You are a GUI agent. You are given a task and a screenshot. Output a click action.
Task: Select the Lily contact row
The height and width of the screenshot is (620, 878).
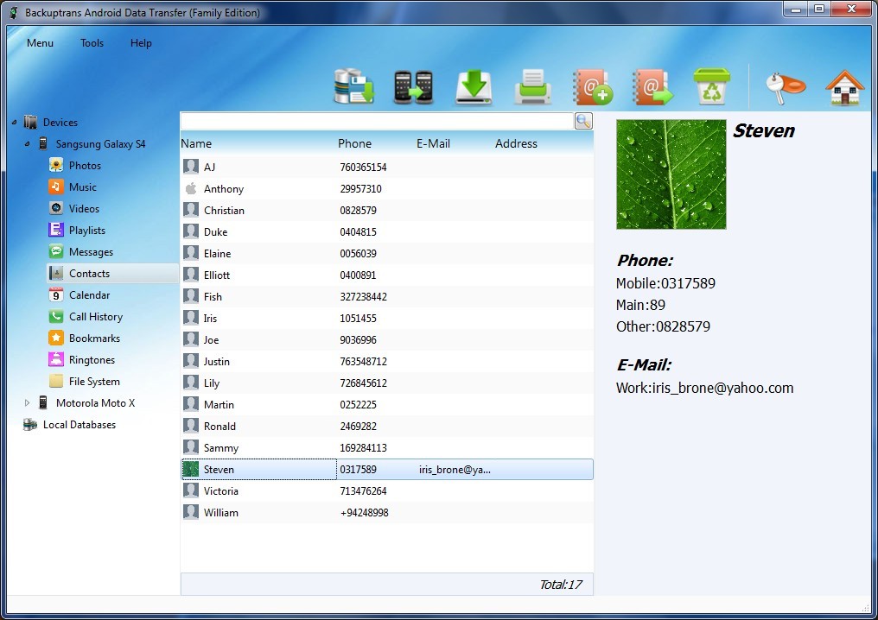point(387,383)
